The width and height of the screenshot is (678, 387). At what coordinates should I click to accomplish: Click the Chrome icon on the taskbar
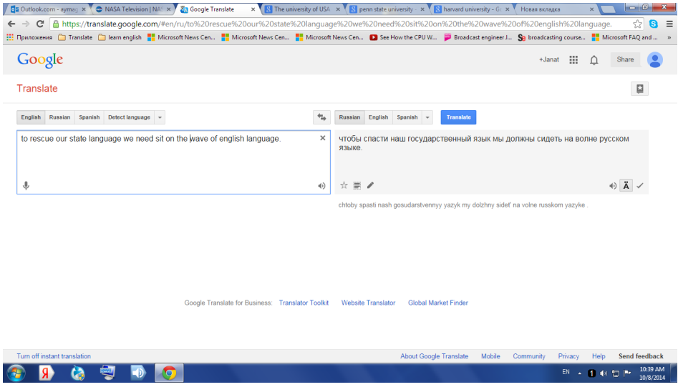pyautogui.click(x=169, y=373)
